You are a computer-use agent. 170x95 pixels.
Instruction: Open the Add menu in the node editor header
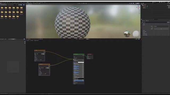click(37, 39)
